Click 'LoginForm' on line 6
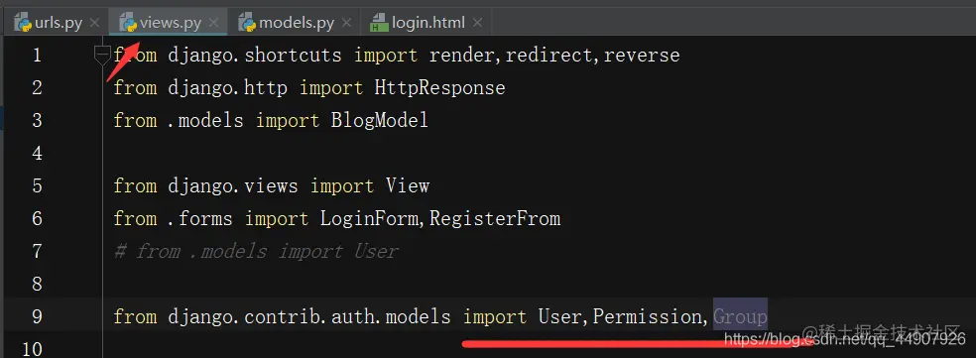 click(x=369, y=218)
